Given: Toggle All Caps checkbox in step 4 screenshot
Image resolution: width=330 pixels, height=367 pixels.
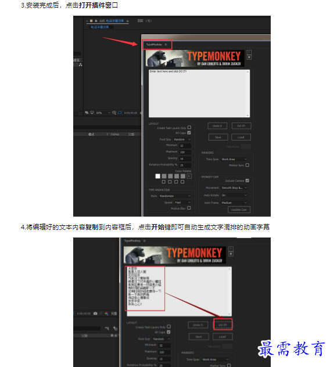Looking at the screenshot, I should point(168,332).
